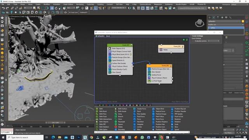The height and width of the screenshot is (140, 249).
Task: Click Birth Spline operator in depot
Action: coord(102,129)
